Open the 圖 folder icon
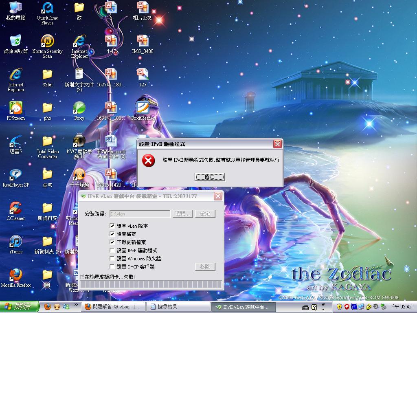 47,278
